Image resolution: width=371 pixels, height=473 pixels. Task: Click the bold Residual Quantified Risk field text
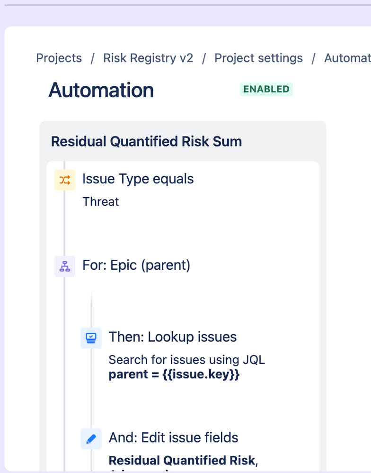[x=183, y=460]
